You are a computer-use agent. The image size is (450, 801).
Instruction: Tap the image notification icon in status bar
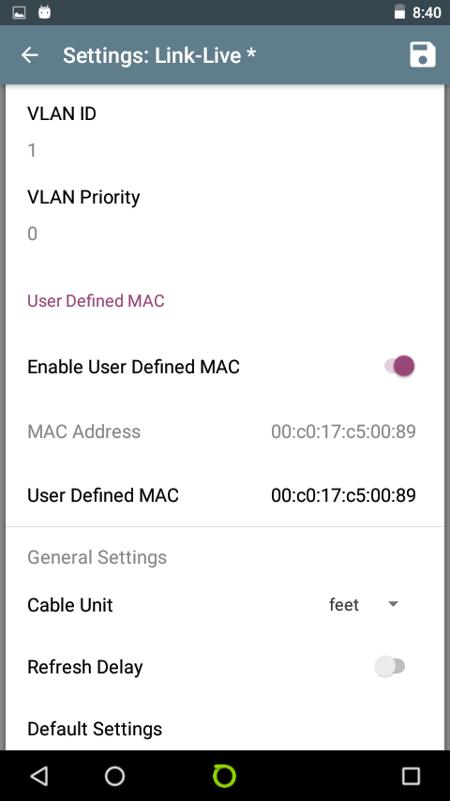tap(19, 13)
